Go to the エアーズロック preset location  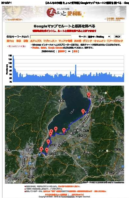(115, 41)
